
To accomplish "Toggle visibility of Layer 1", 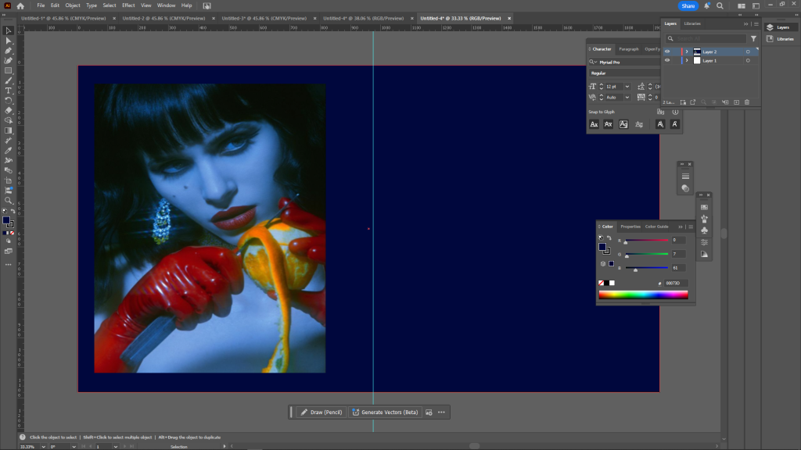I will pos(667,60).
